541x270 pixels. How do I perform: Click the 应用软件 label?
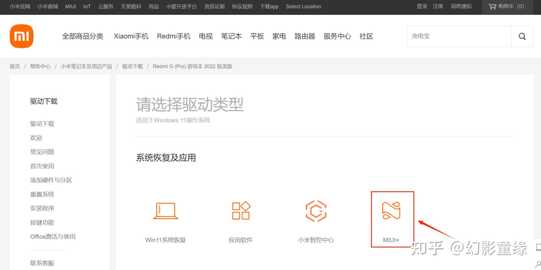click(x=241, y=240)
